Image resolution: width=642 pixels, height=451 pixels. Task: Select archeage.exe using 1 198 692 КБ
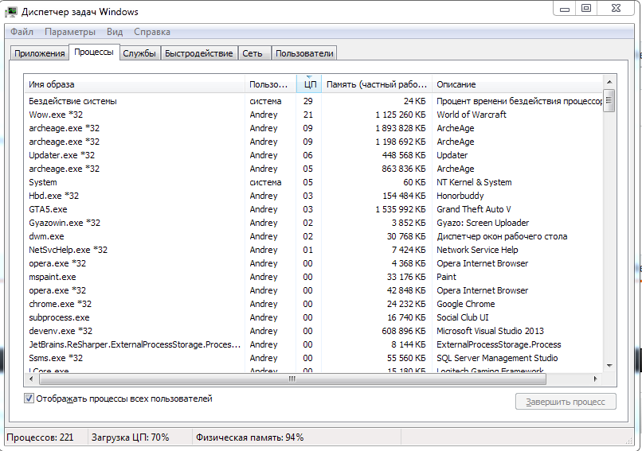pos(314,142)
